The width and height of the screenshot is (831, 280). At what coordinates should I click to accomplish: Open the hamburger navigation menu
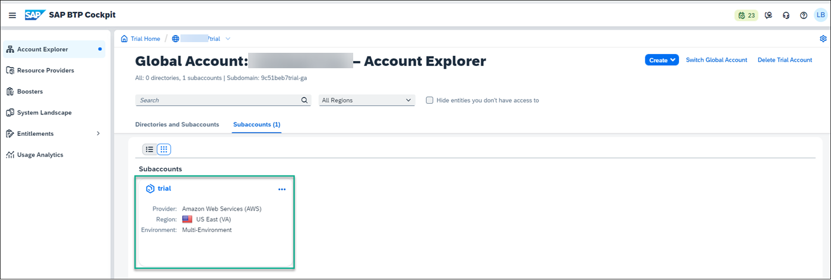tap(12, 15)
